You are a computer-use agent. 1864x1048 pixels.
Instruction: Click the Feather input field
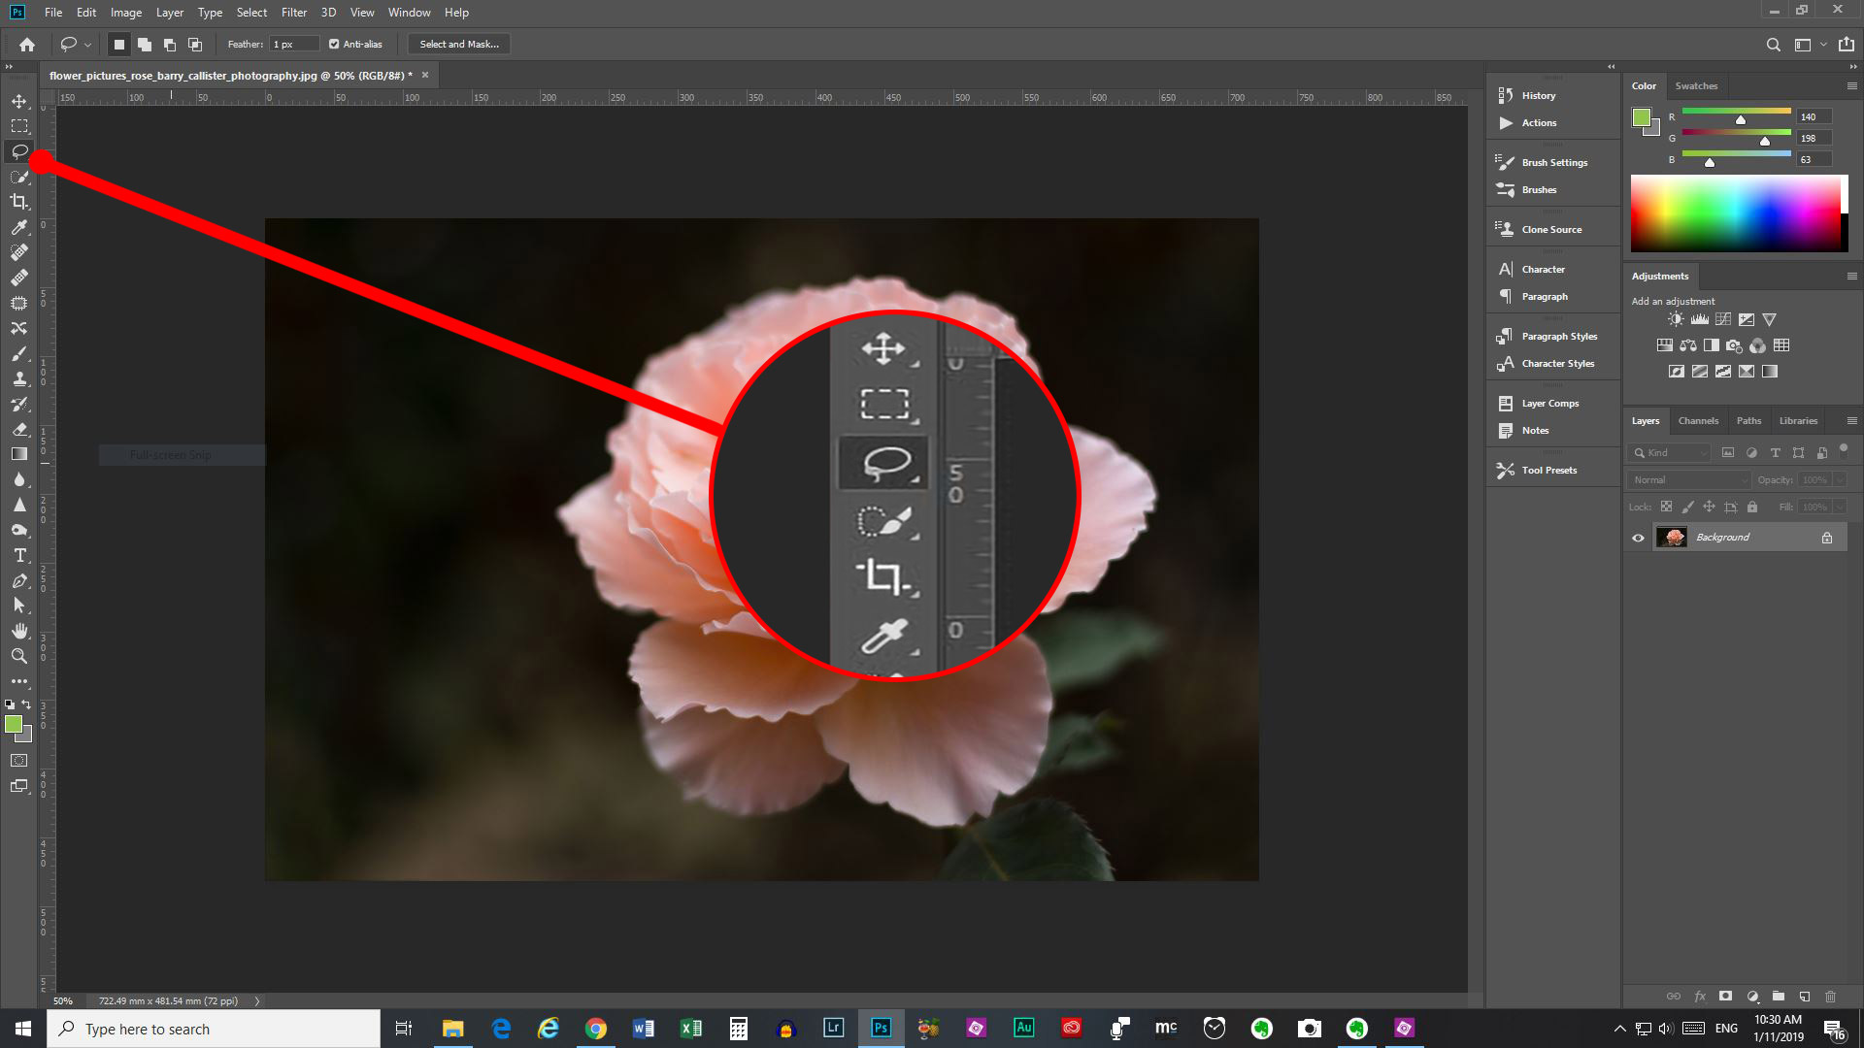pos(294,44)
